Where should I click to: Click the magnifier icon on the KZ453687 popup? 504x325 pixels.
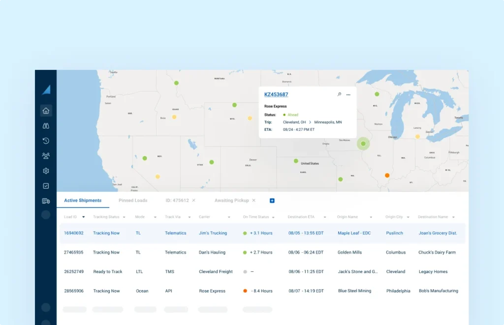click(x=339, y=94)
